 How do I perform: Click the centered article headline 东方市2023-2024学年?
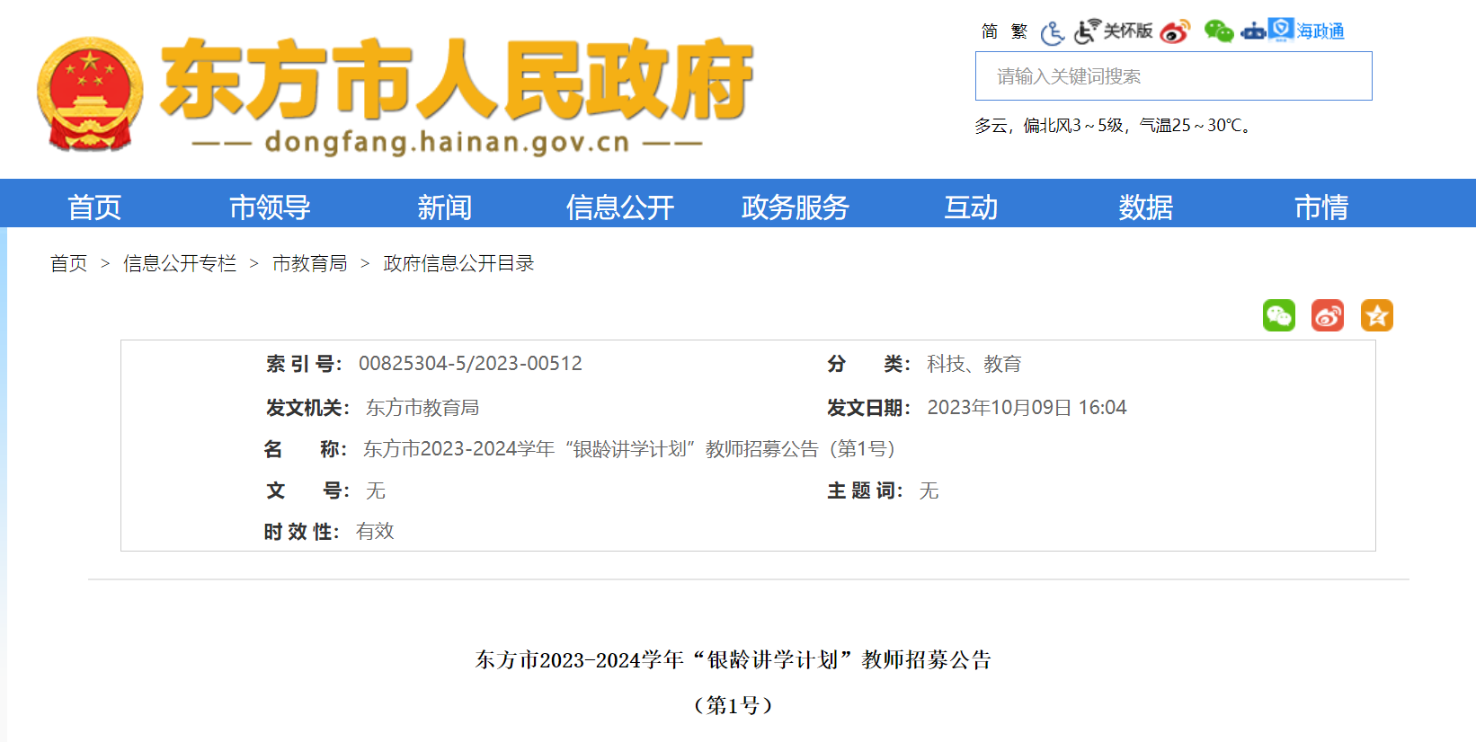pos(733,660)
